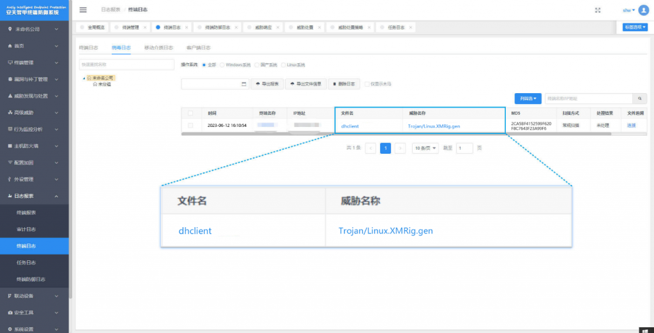Go to page 1 in pagination
The width and height of the screenshot is (654, 333).
(385, 148)
